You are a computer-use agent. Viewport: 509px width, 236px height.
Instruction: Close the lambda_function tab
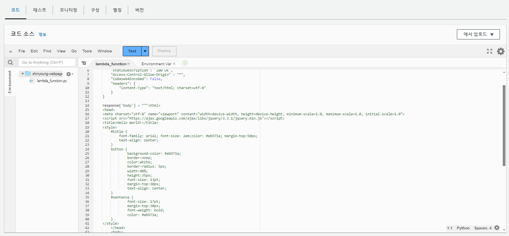tap(128, 64)
